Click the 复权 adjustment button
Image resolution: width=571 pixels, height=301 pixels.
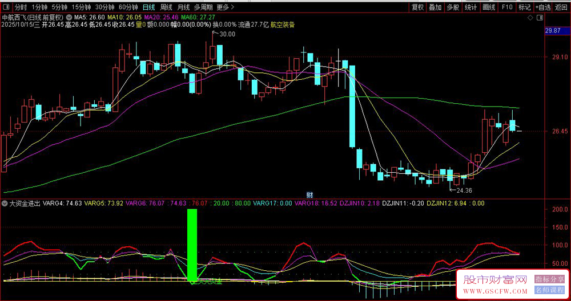click(417, 7)
